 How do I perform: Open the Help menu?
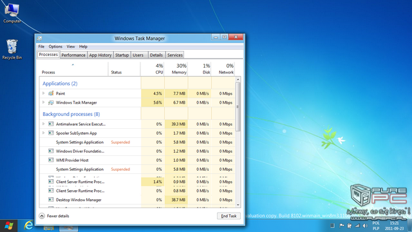pyautogui.click(x=83, y=46)
